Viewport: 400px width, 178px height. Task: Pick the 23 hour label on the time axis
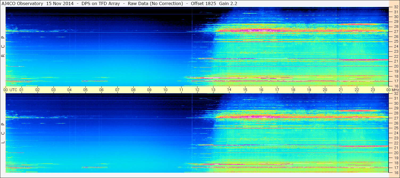[x=373, y=90]
